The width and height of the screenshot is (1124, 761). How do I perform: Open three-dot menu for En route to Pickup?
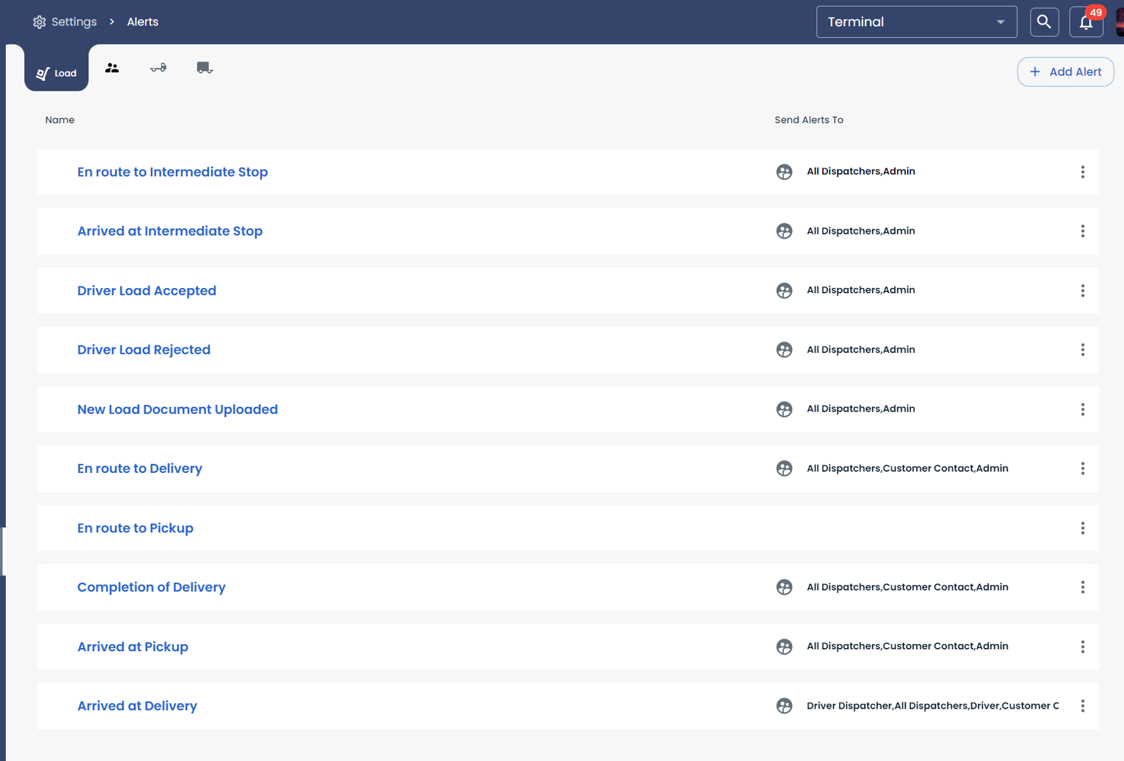(1083, 528)
